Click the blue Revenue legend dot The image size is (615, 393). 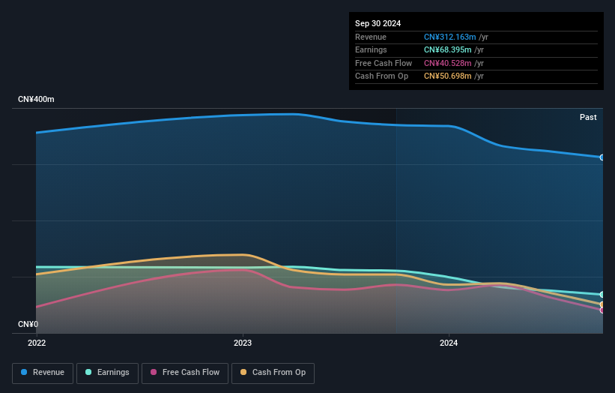24,372
